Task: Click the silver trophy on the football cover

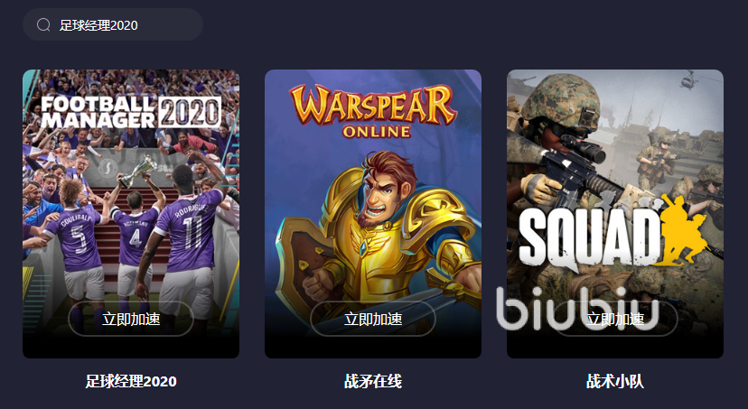Action: tap(138, 172)
